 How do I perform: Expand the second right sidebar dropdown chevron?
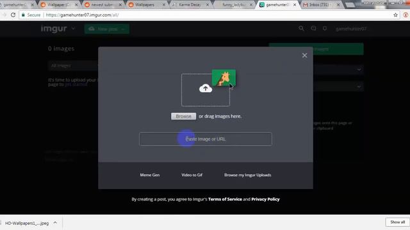359,87
